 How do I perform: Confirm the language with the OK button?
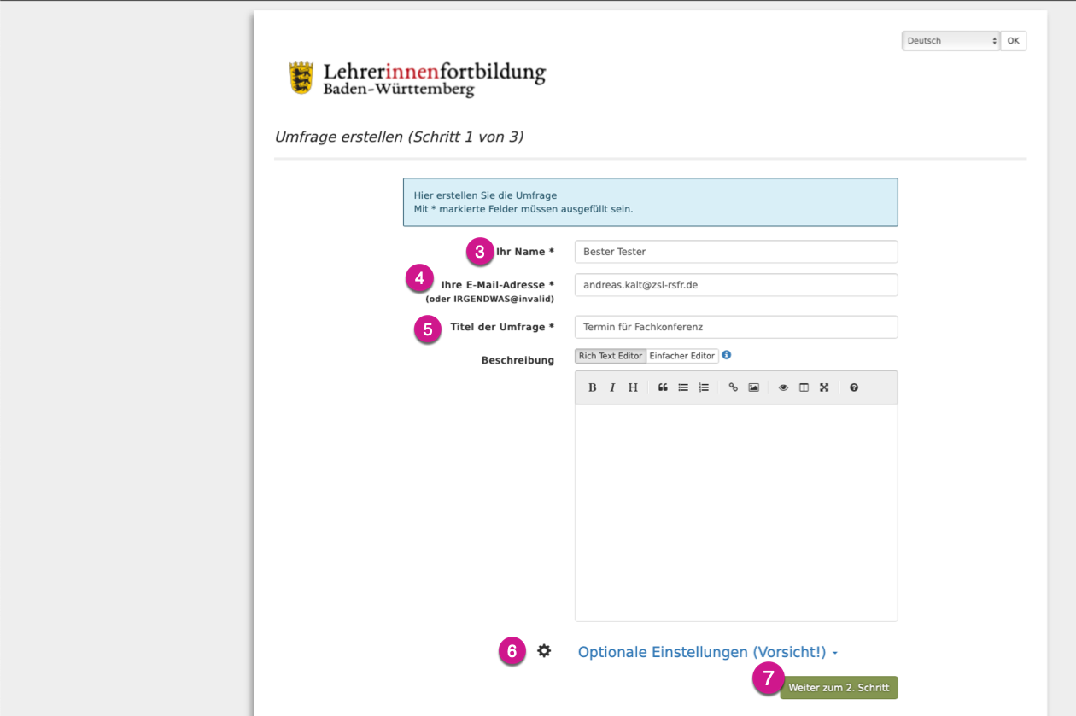pos(1013,41)
